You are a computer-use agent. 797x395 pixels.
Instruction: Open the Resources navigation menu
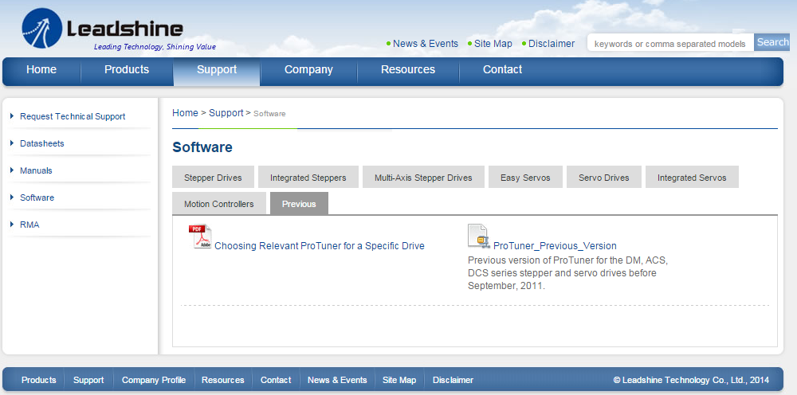(408, 70)
